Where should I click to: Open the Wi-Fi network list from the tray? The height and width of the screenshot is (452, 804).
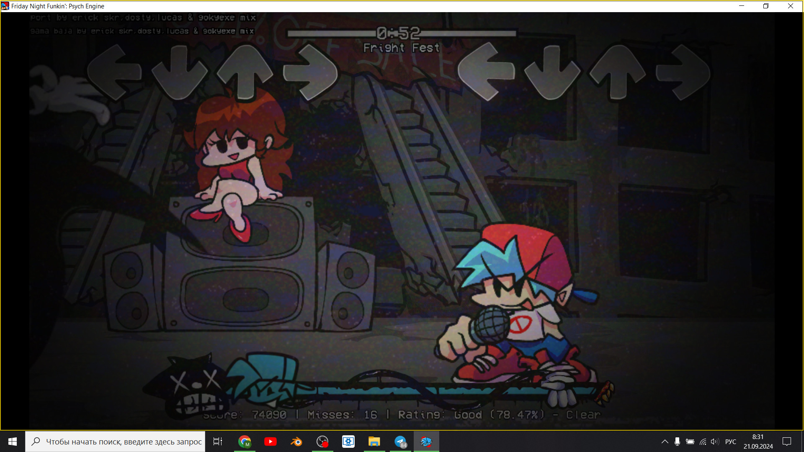tap(702, 442)
